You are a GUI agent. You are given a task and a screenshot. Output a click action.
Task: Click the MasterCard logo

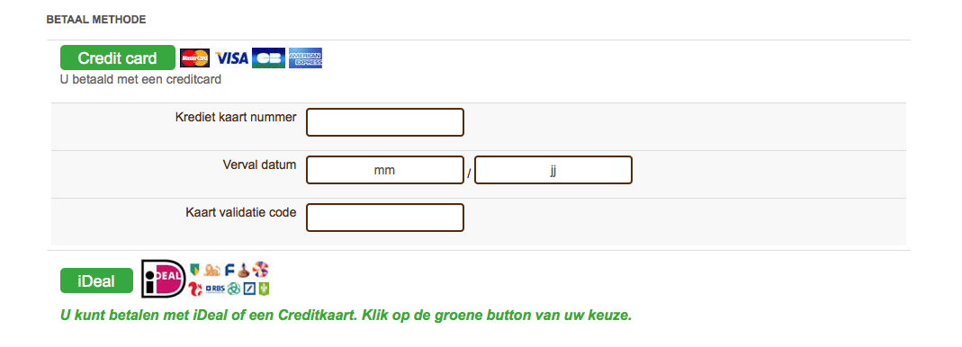[x=194, y=58]
